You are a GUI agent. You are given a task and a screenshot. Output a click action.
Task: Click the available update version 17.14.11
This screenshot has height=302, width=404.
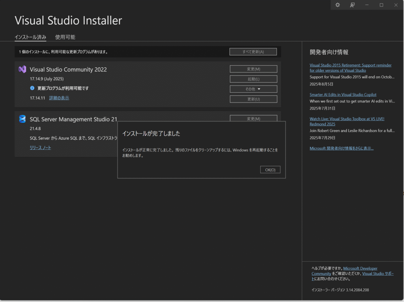point(37,98)
